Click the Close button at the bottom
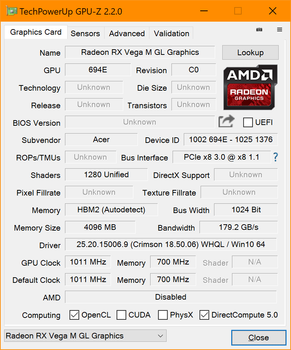 (x=259, y=338)
